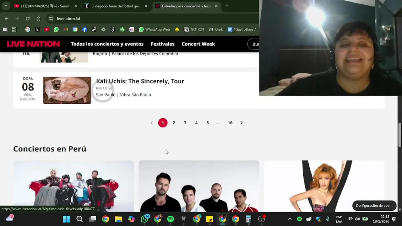The height and width of the screenshot is (226, 402).
Task: Open the X (Twitter) bookmark
Action: coord(37,30)
